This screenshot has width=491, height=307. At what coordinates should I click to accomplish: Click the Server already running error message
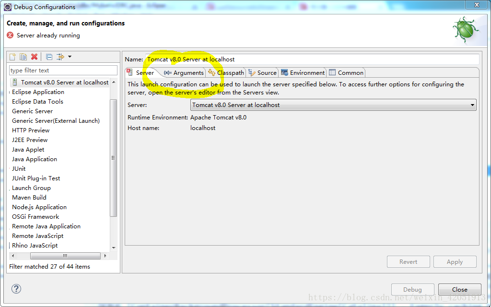pyautogui.click(x=48, y=35)
